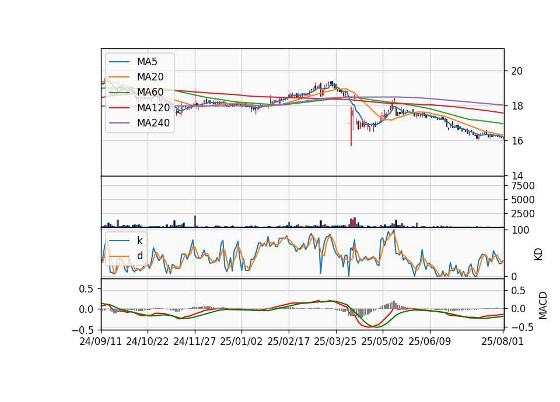Click the MA60 legend label
The width and height of the screenshot is (560, 402).
150,92
